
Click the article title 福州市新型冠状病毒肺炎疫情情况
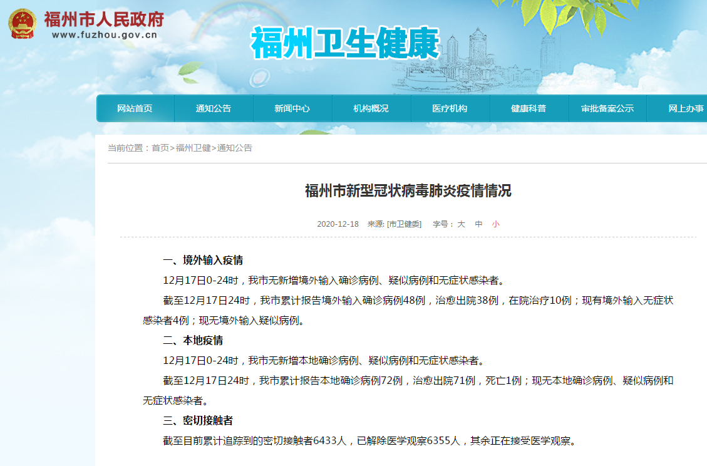tap(408, 191)
